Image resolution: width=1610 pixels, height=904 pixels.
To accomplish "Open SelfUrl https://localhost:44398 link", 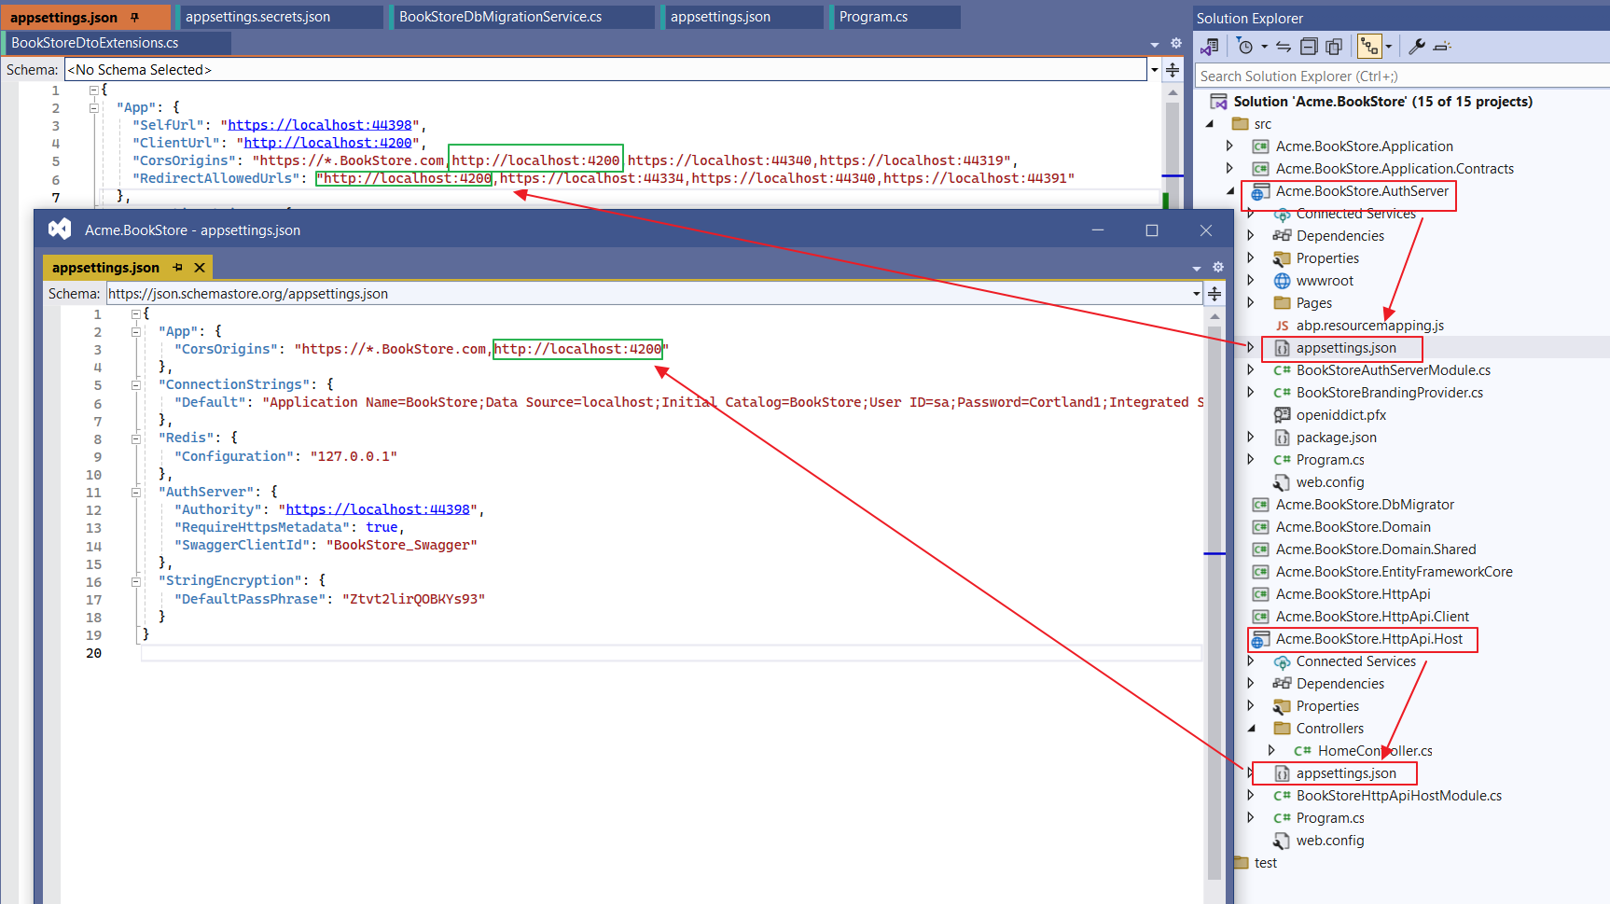I will [320, 125].
